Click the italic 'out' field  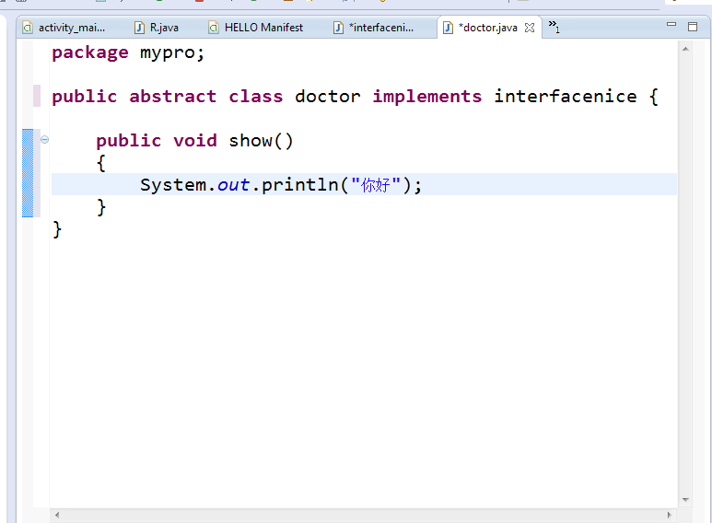(x=233, y=185)
